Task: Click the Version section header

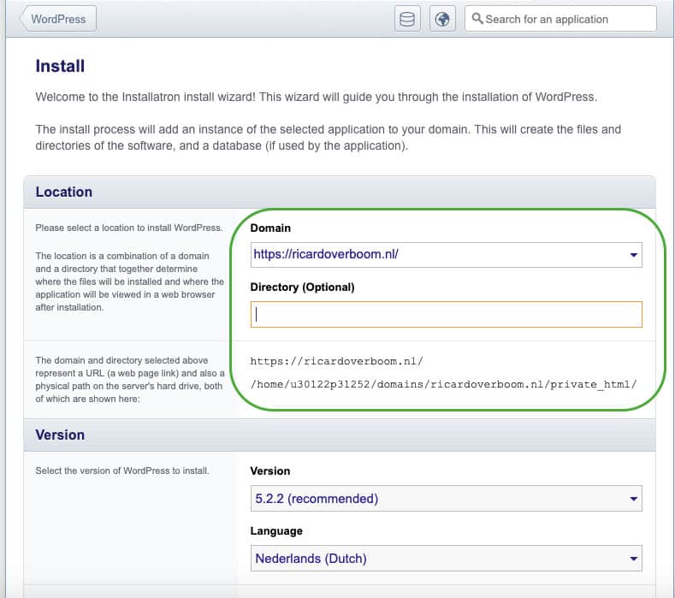Action: coord(340,435)
